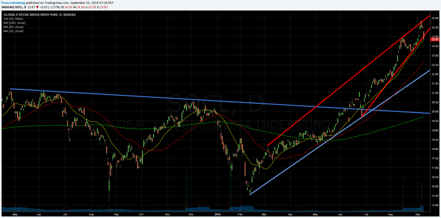Click the Mar label on time axis
The height and width of the screenshot is (218, 441).
click(x=264, y=214)
